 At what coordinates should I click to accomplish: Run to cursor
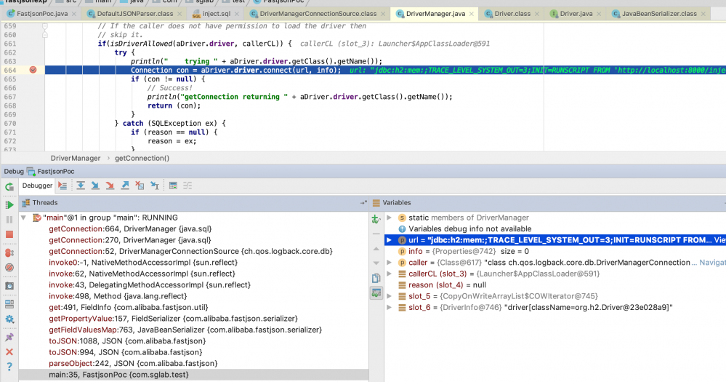[x=155, y=186]
